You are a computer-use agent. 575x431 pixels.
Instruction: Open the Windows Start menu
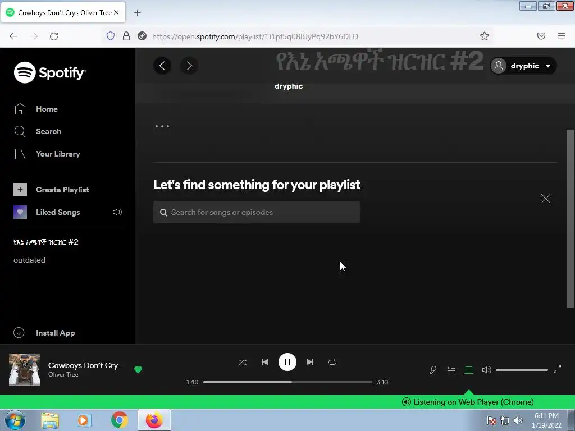pos(15,420)
